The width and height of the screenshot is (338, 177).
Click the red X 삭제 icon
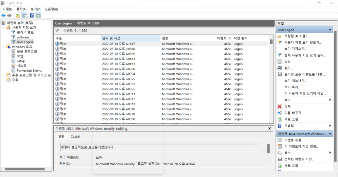tap(279, 106)
